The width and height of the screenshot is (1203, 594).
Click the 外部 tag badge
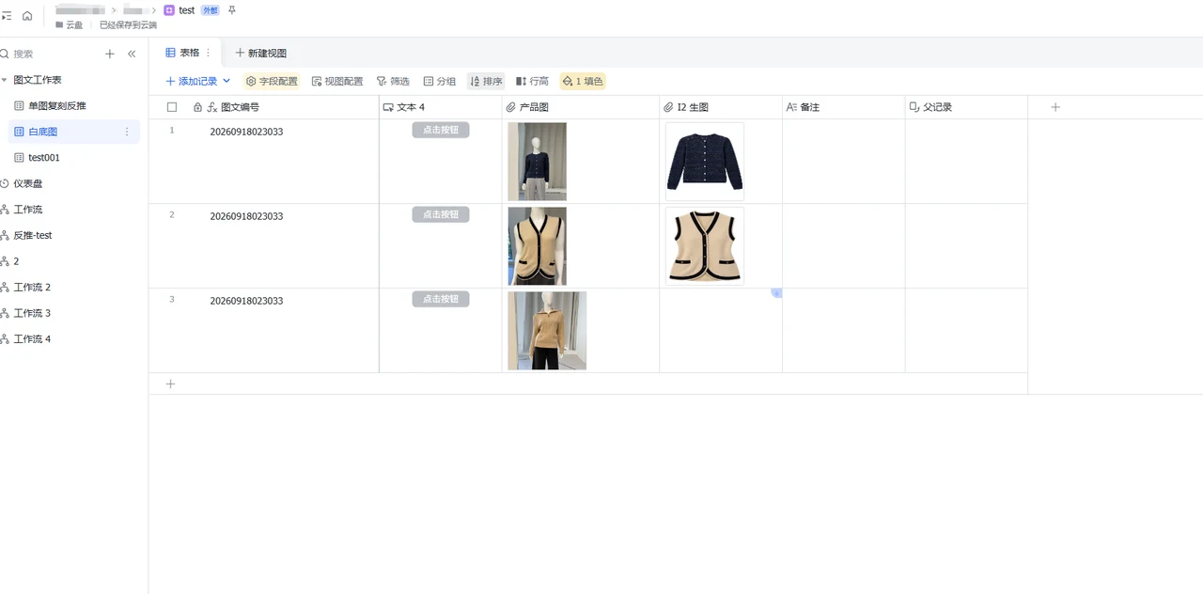pyautogui.click(x=211, y=10)
